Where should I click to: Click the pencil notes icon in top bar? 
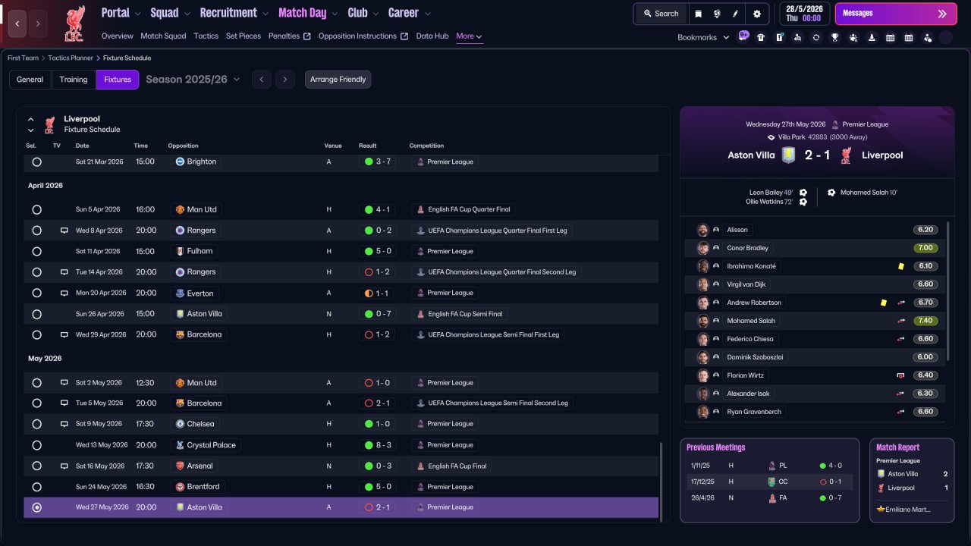click(x=735, y=14)
